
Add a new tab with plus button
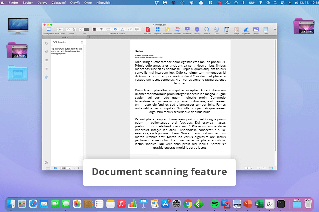[x=89, y=37]
